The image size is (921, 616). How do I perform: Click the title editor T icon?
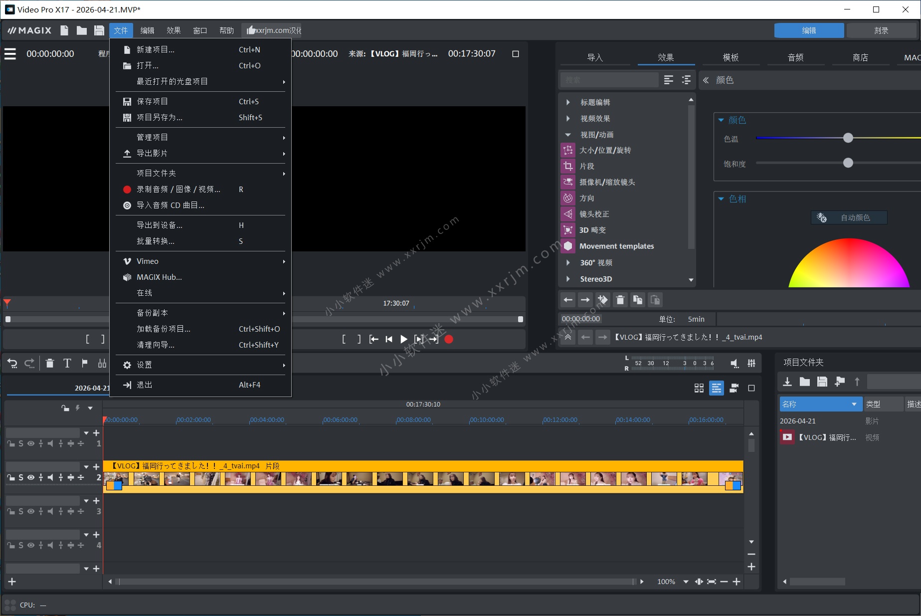pos(67,363)
